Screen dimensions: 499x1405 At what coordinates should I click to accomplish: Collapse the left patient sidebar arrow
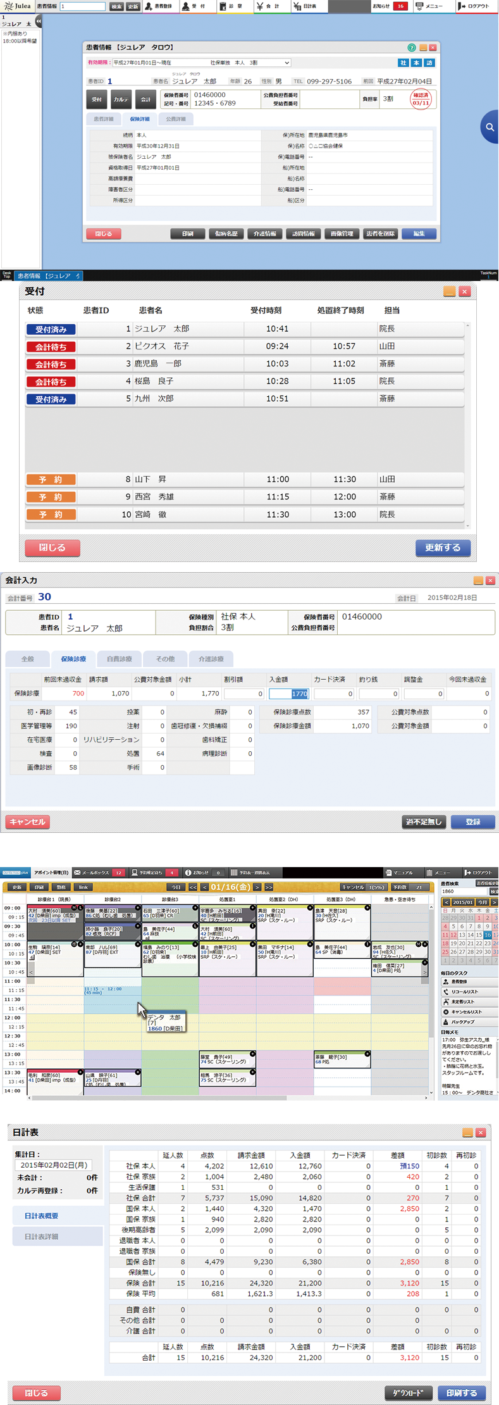pos(39,22)
